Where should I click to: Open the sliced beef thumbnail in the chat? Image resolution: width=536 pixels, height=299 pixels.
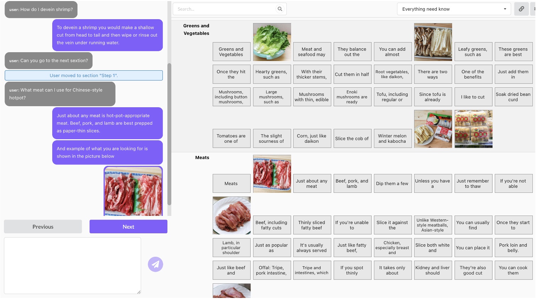pyautogui.click(x=133, y=191)
